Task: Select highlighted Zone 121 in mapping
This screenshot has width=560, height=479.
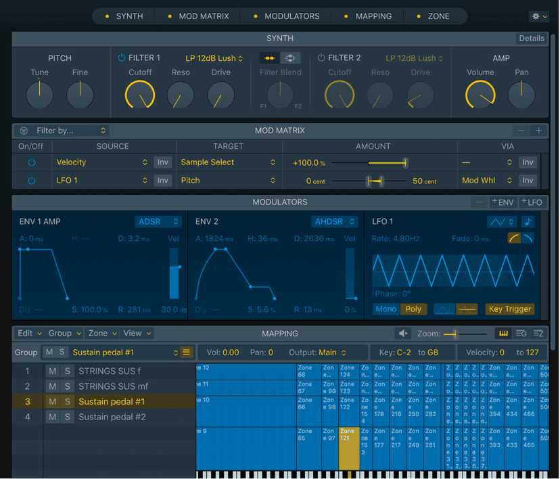Action: pos(349,449)
